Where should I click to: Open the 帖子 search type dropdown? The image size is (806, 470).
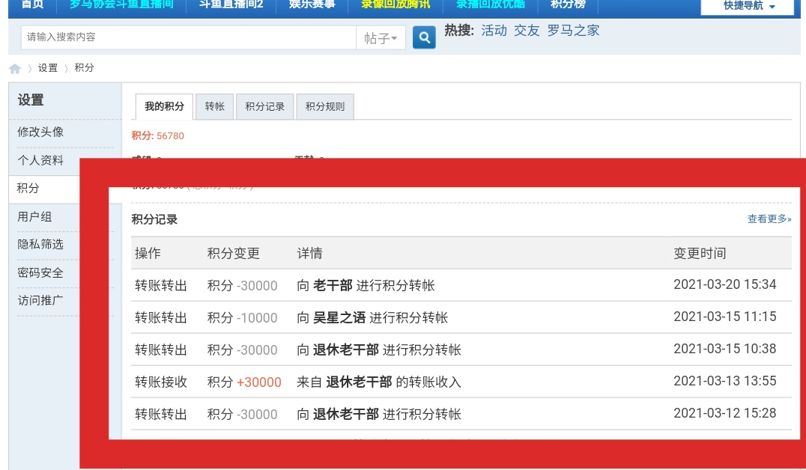[381, 38]
